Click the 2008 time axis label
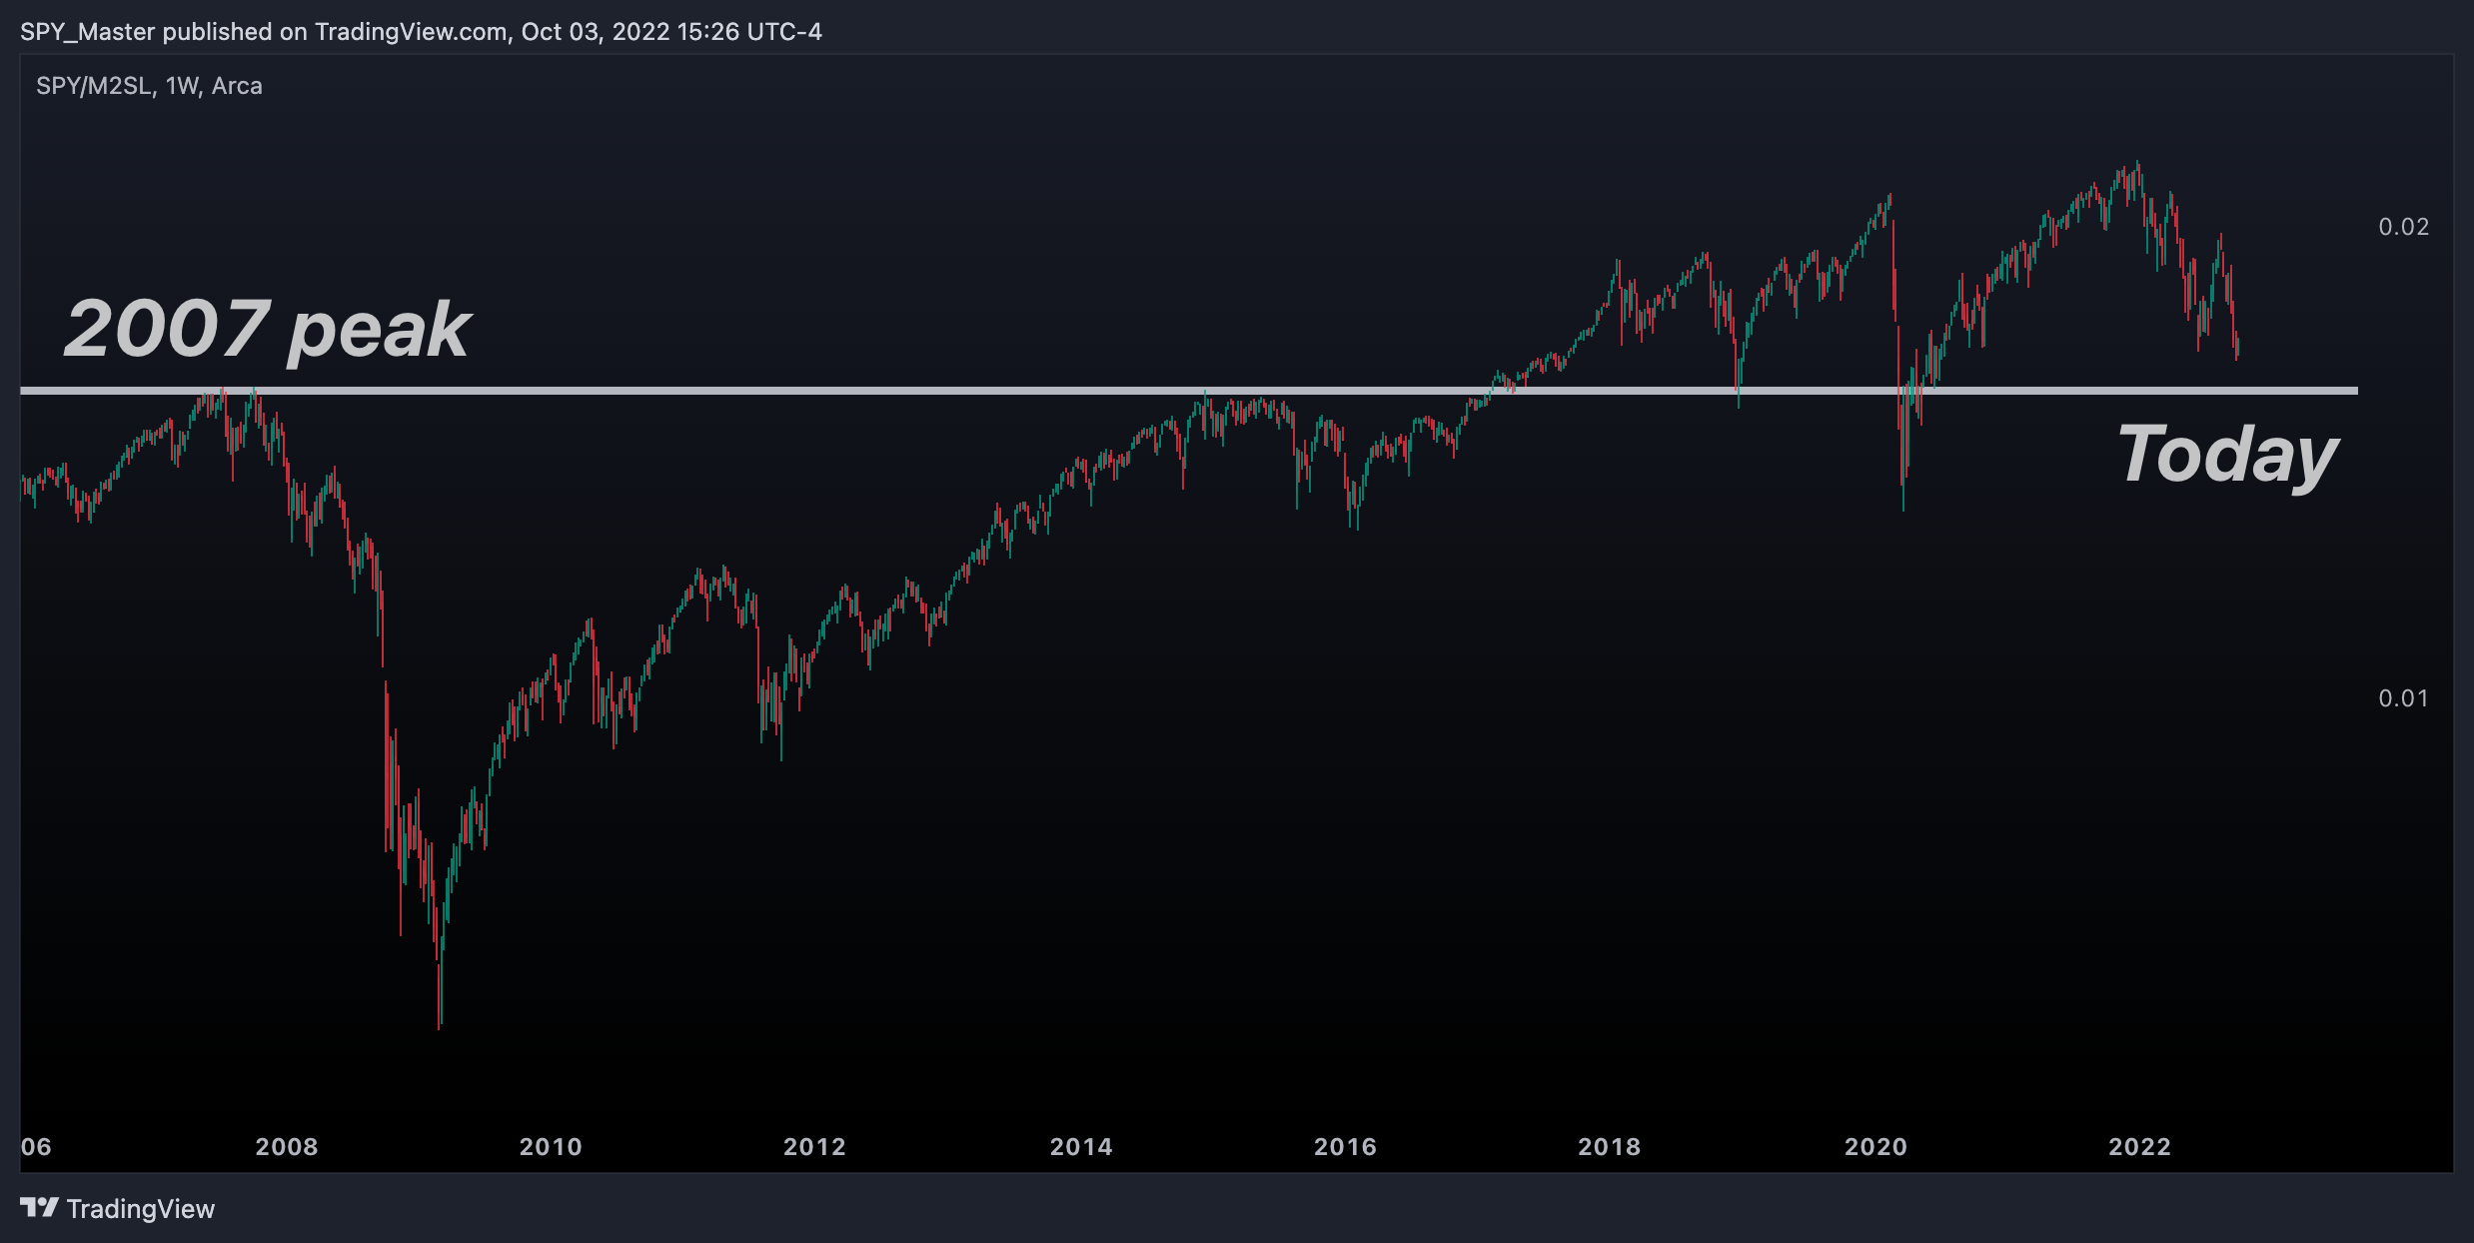The image size is (2474, 1243). point(287,1147)
